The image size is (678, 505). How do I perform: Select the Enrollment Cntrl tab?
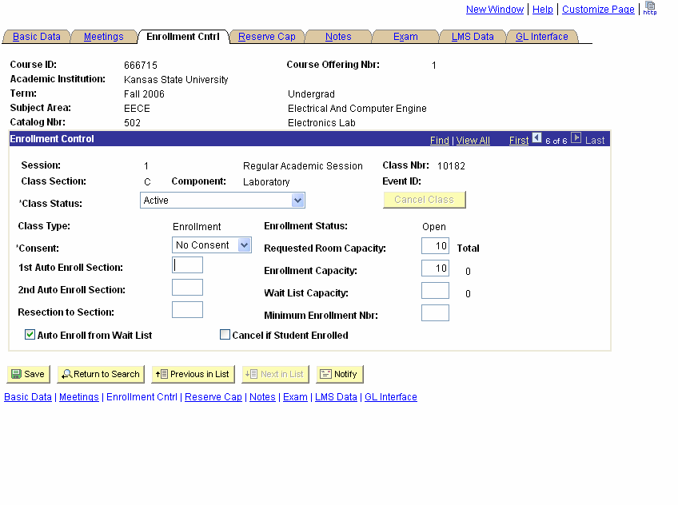pyautogui.click(x=183, y=37)
